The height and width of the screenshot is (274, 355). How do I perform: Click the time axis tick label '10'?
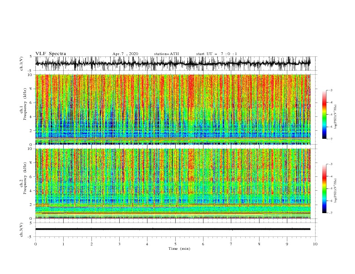point(315,244)
